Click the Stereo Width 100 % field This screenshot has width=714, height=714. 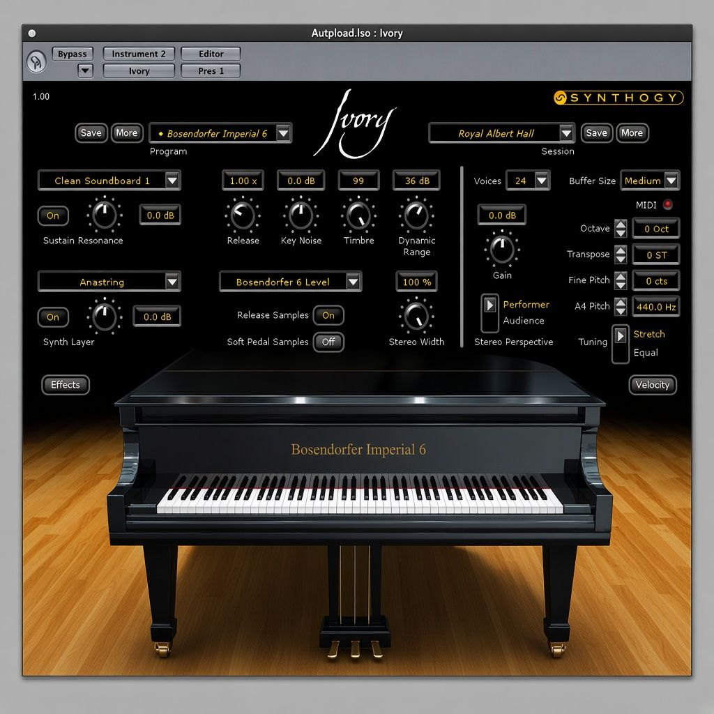click(x=417, y=282)
